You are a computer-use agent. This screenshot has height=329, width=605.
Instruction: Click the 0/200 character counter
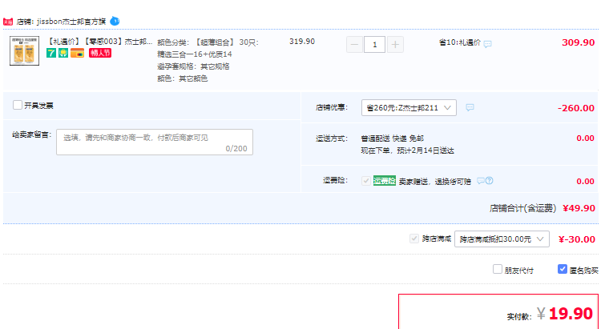236,148
